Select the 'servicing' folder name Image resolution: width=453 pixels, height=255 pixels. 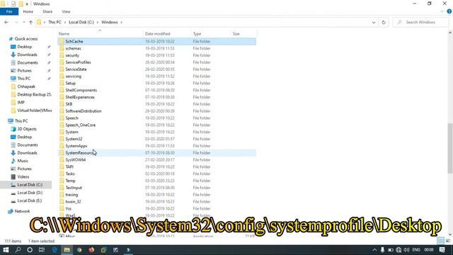click(74, 76)
